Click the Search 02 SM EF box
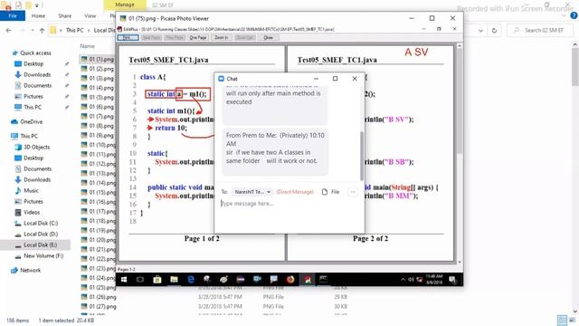The height and width of the screenshot is (326, 579). coord(539,30)
